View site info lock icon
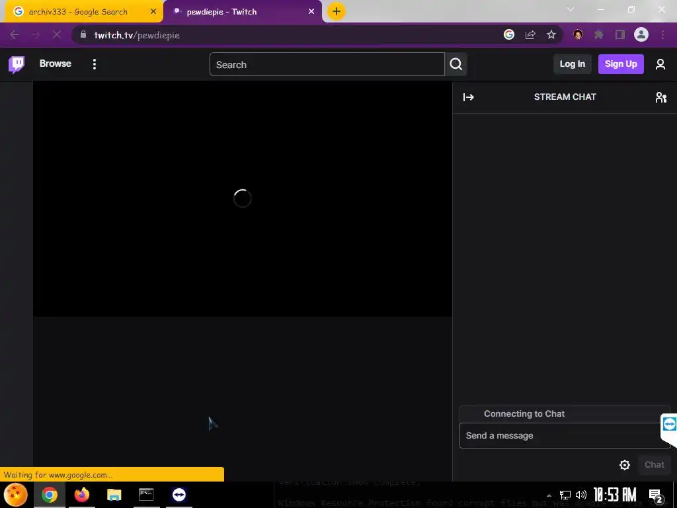The height and width of the screenshot is (508, 677). point(83,34)
